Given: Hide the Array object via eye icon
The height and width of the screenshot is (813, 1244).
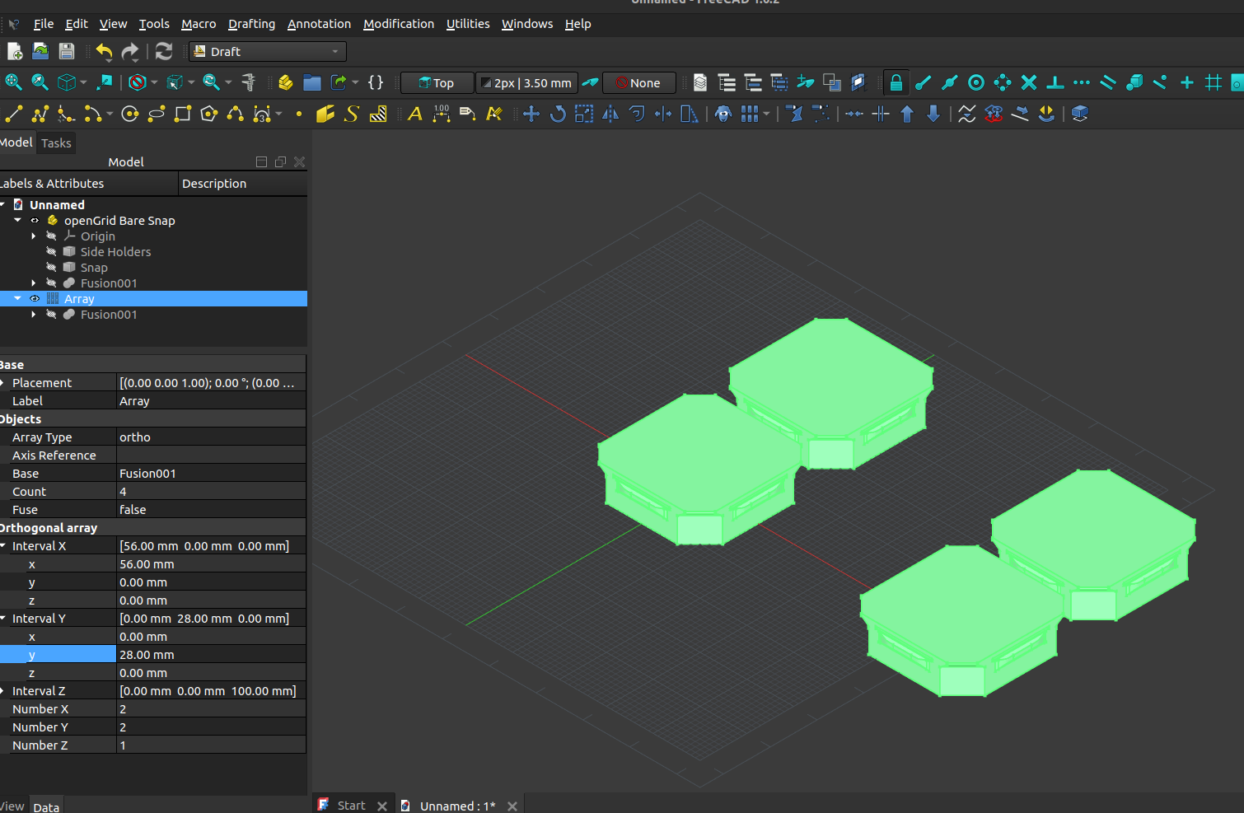Looking at the screenshot, I should click(x=35, y=299).
